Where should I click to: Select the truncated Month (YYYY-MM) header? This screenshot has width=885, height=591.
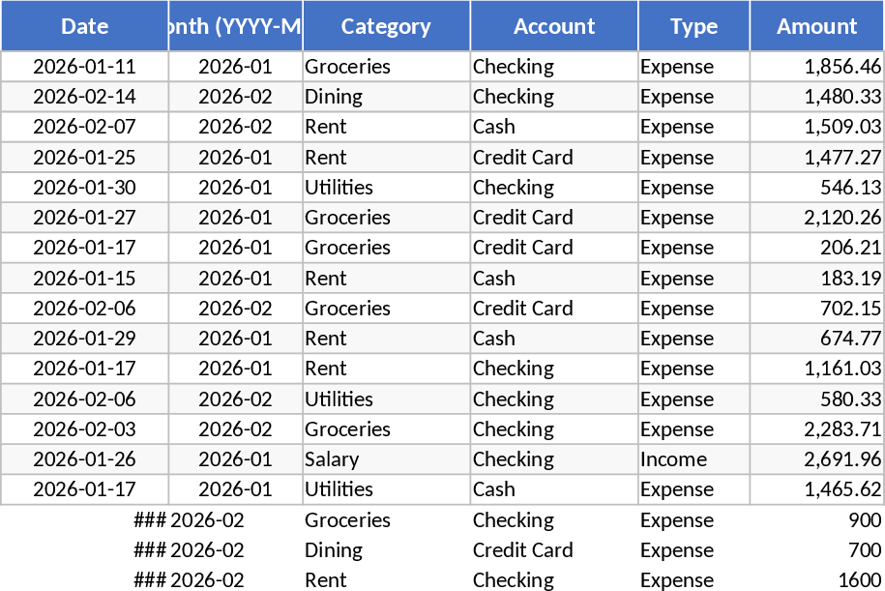point(235,26)
